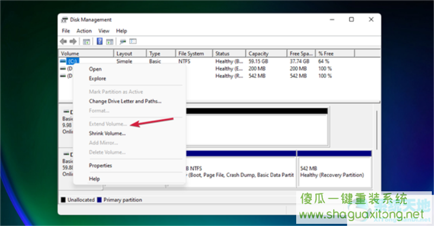The height and width of the screenshot is (226, 434).
Task: Select Change Drive Letter and Paths
Action: [125, 101]
